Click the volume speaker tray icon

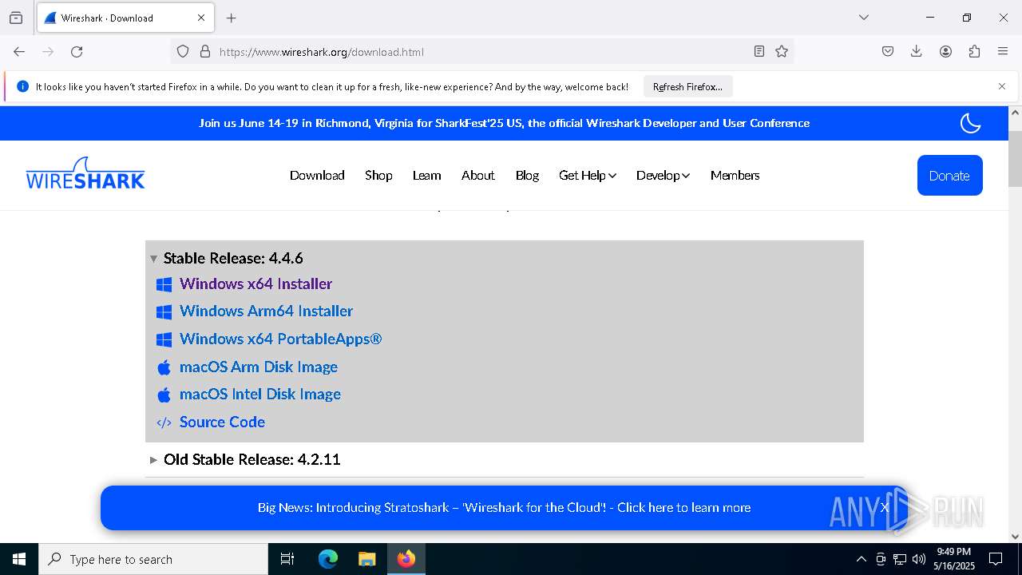[x=919, y=559]
